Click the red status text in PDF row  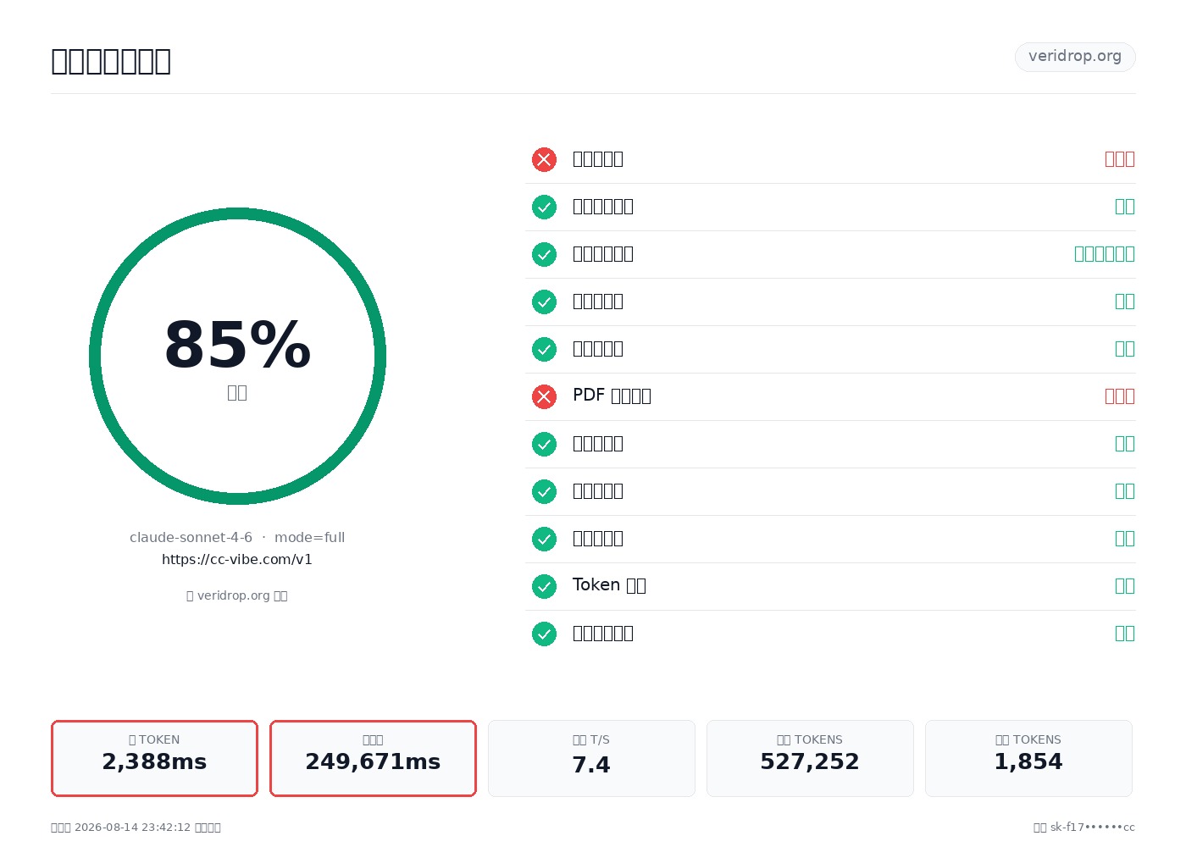(1120, 396)
